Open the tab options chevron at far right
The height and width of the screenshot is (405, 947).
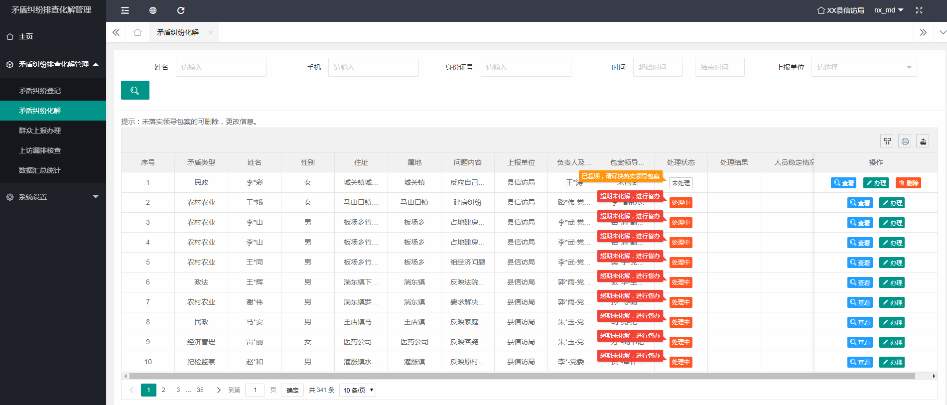pos(943,32)
